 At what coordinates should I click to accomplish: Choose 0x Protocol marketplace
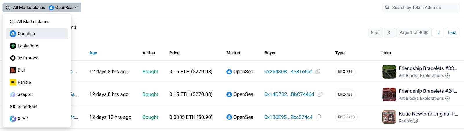pyautogui.click(x=37, y=58)
